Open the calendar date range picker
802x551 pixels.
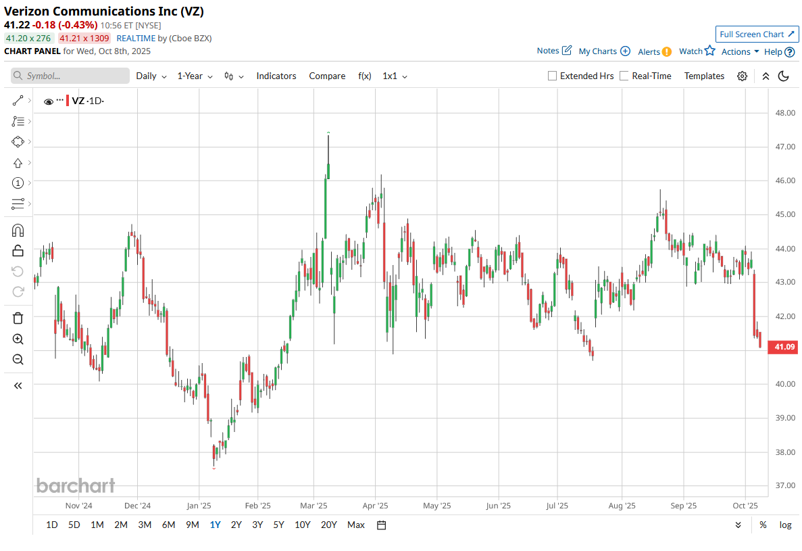tap(381, 525)
